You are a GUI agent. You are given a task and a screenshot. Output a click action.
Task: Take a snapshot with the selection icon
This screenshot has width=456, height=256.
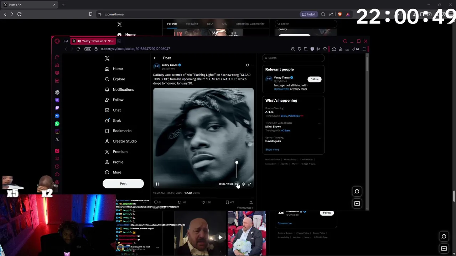[306, 49]
